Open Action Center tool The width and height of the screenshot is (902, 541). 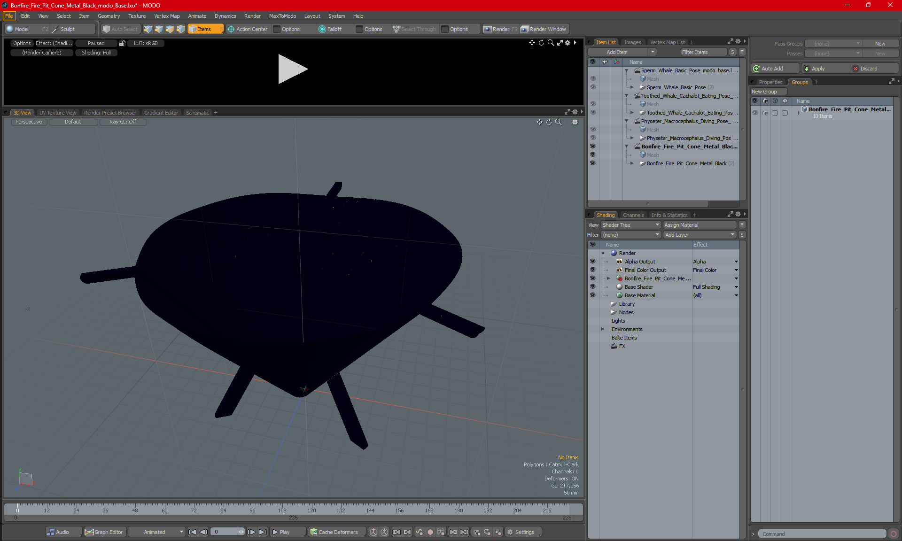pos(248,29)
